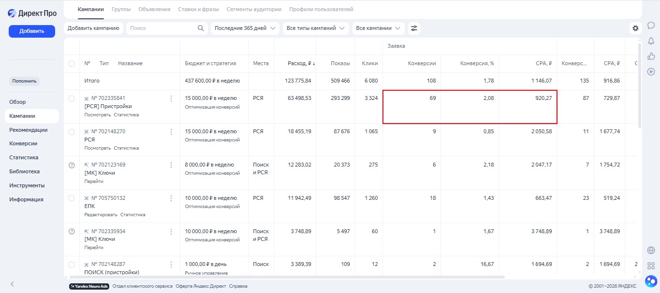The image size is (660, 293).
Task: Select checkbox for campaign № 702335841
Action: click(x=72, y=98)
